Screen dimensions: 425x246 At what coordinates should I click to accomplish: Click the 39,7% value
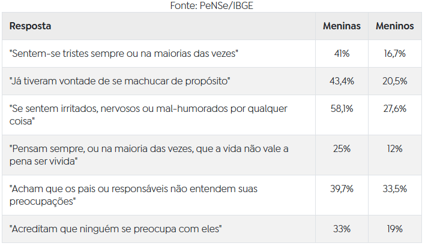(342, 189)
